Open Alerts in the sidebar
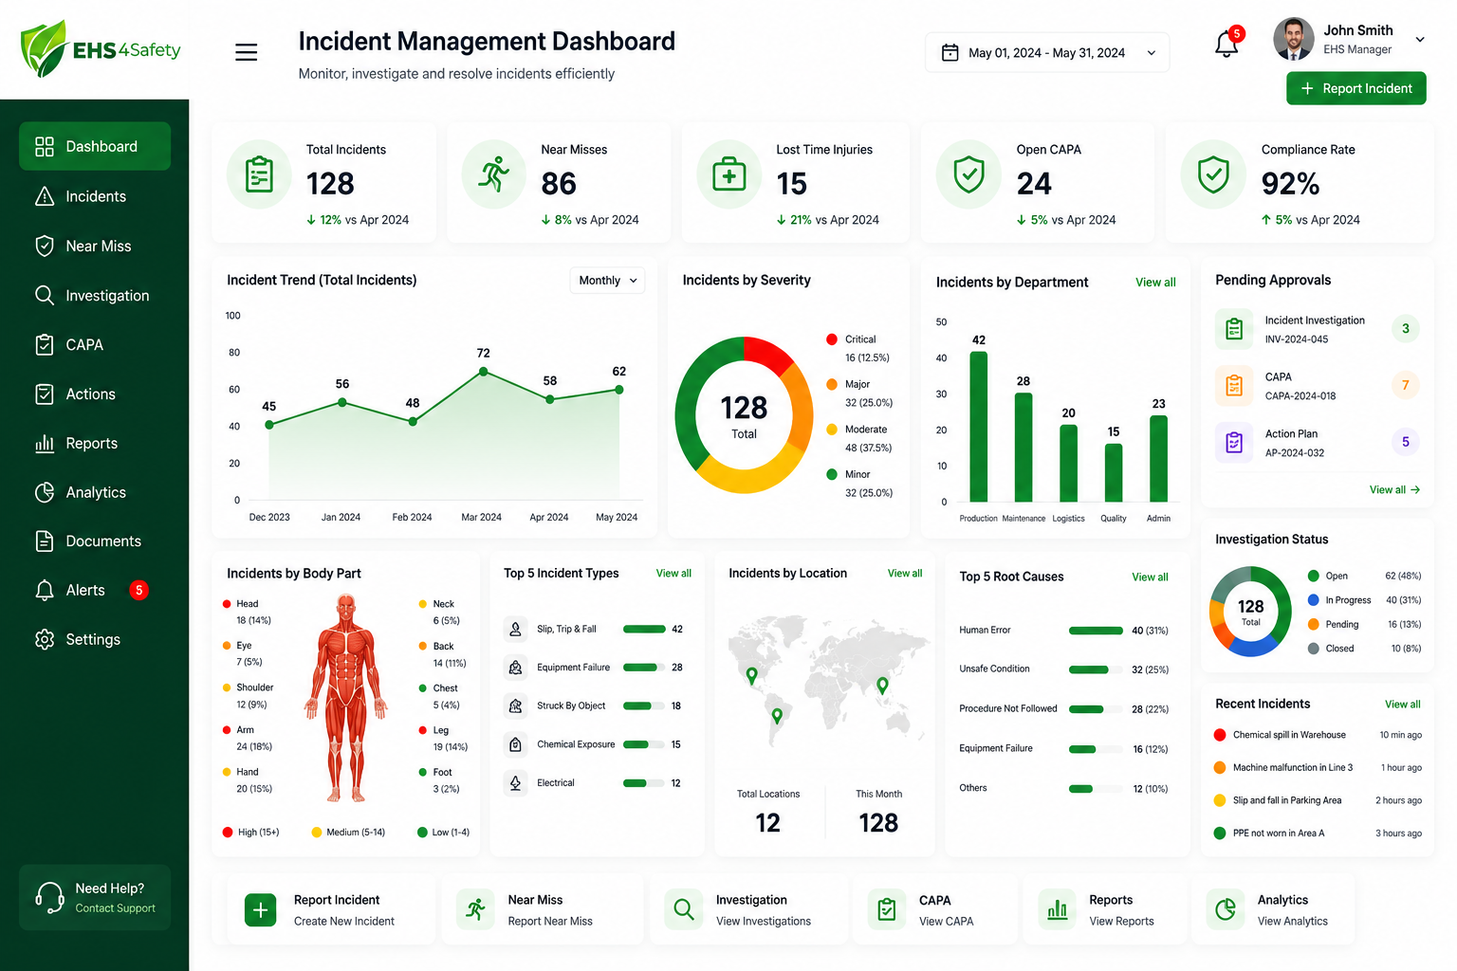The image size is (1457, 971). [x=95, y=591]
